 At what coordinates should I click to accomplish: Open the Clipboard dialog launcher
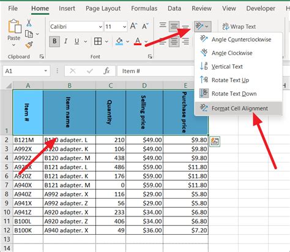point(42,56)
